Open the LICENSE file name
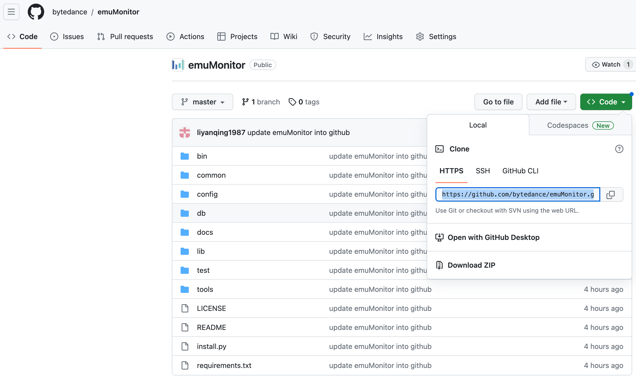Screen dimensions: 636x378 (211, 308)
